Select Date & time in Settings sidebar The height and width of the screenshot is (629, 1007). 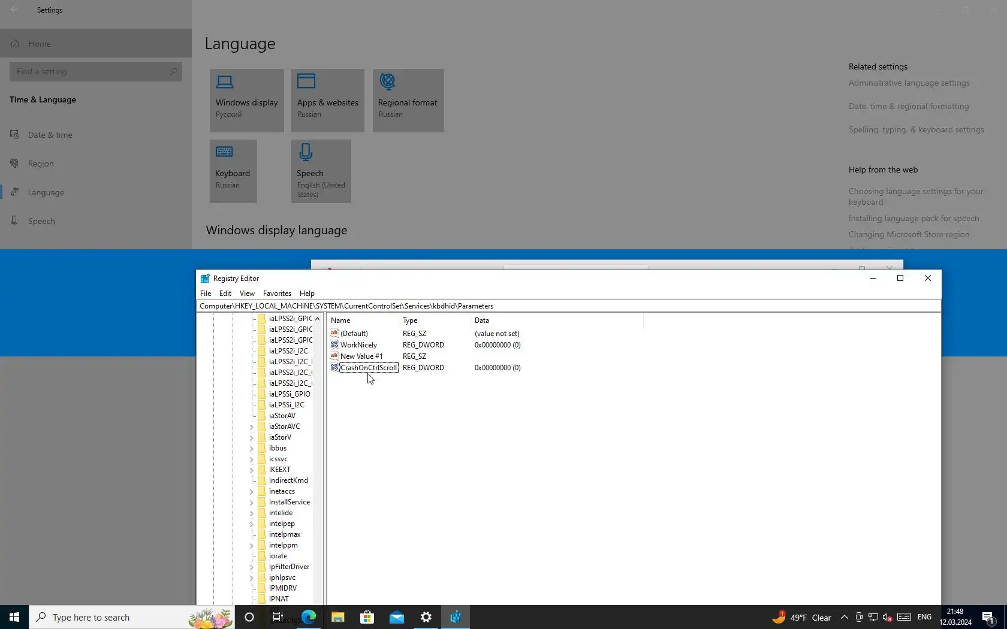coord(96,135)
